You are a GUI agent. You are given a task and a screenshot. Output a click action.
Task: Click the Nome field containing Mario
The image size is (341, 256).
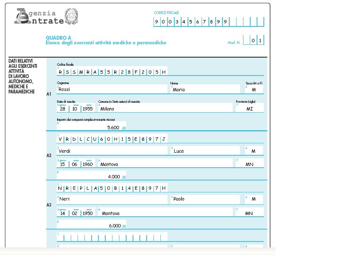pyautogui.click(x=205, y=90)
